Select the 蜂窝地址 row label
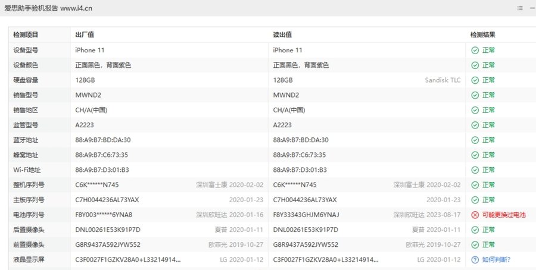The image size is (536, 270). [26, 155]
